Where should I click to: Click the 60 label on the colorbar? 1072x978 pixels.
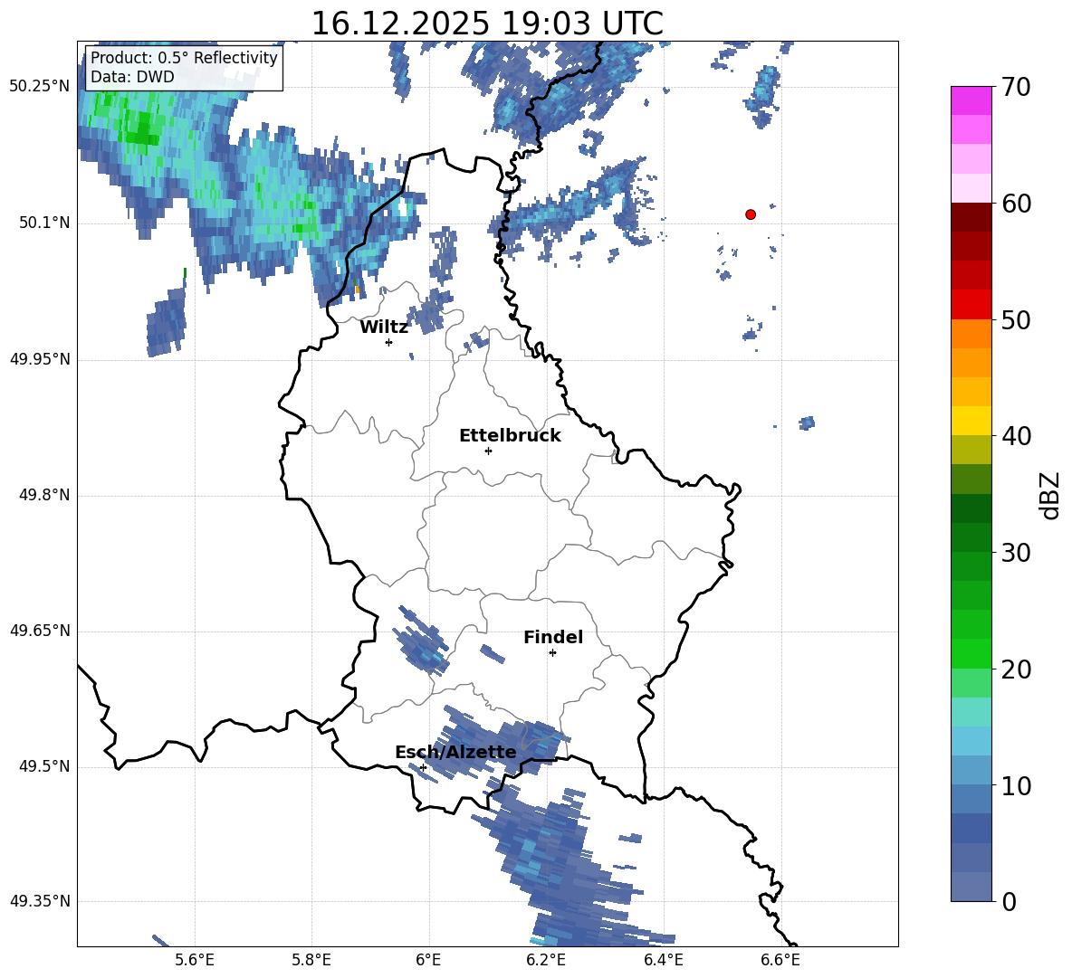pos(1016,204)
